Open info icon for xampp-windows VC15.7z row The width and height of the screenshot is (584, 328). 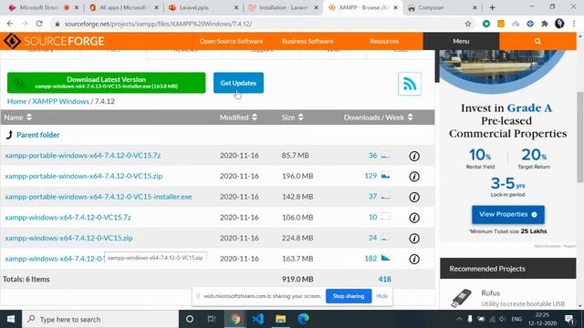(414, 218)
